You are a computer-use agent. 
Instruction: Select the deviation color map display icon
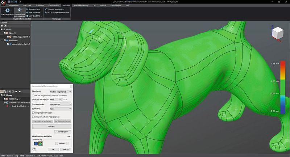point(41,144)
